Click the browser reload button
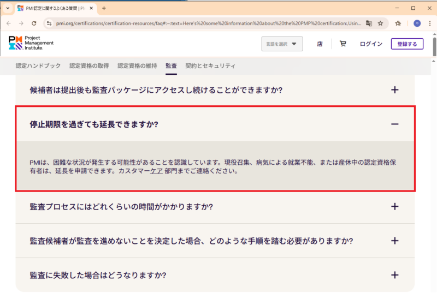Viewport: 437px width, 305px height. tap(34, 23)
